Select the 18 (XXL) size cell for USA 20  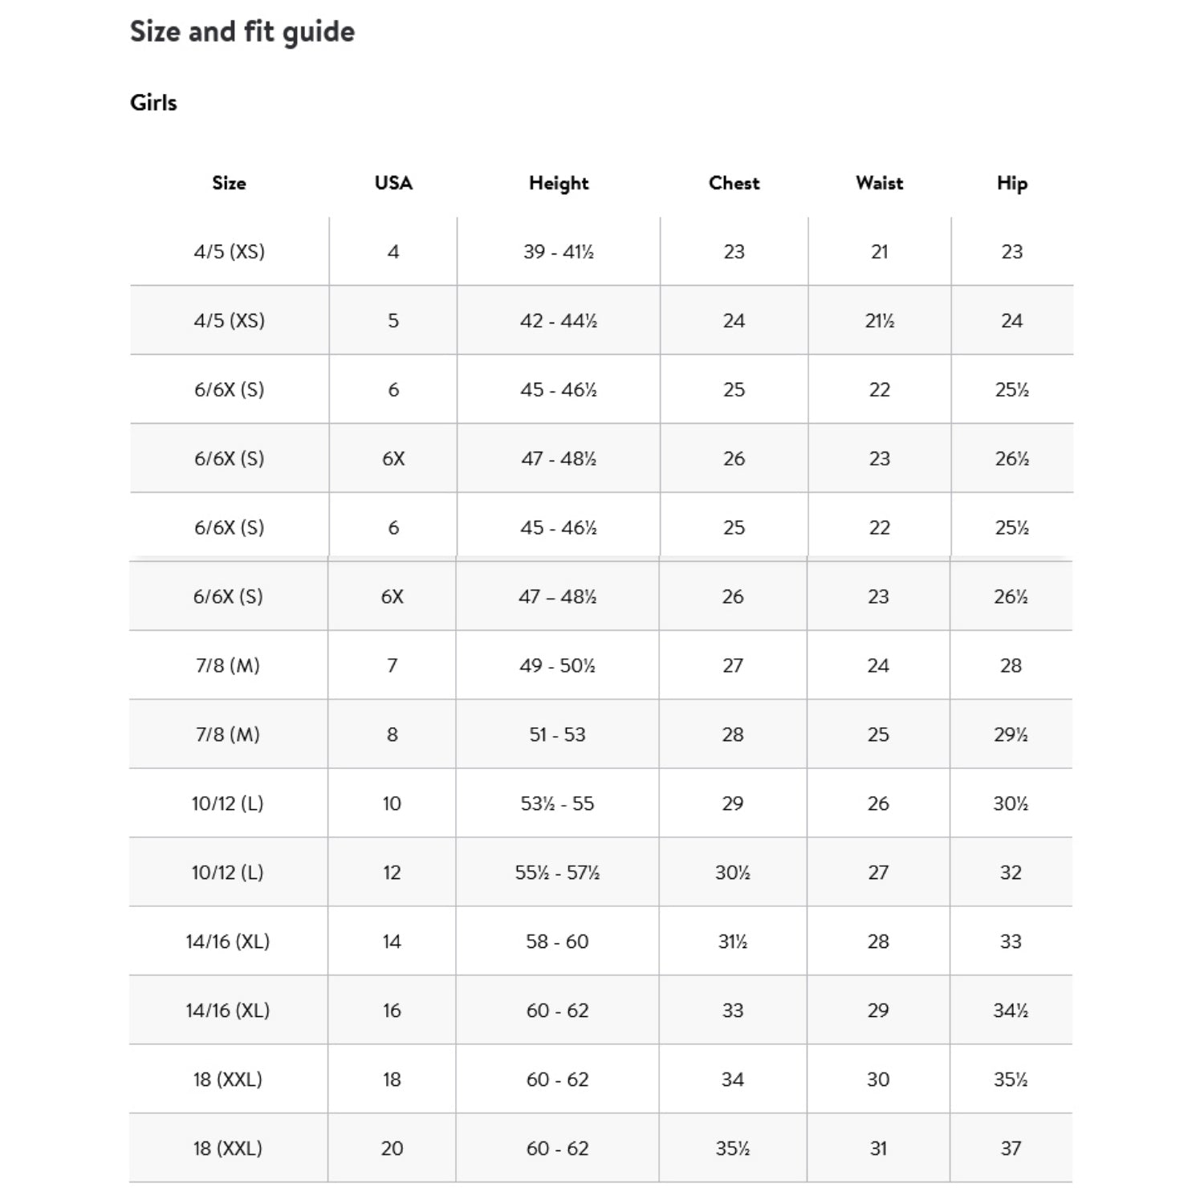228,1149
